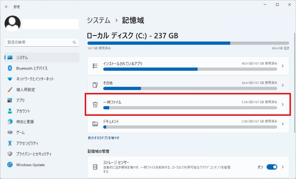Viewport: 296px width, 179px height.
Task: Click the ドキュメント folder icon
Action: (x=95, y=124)
